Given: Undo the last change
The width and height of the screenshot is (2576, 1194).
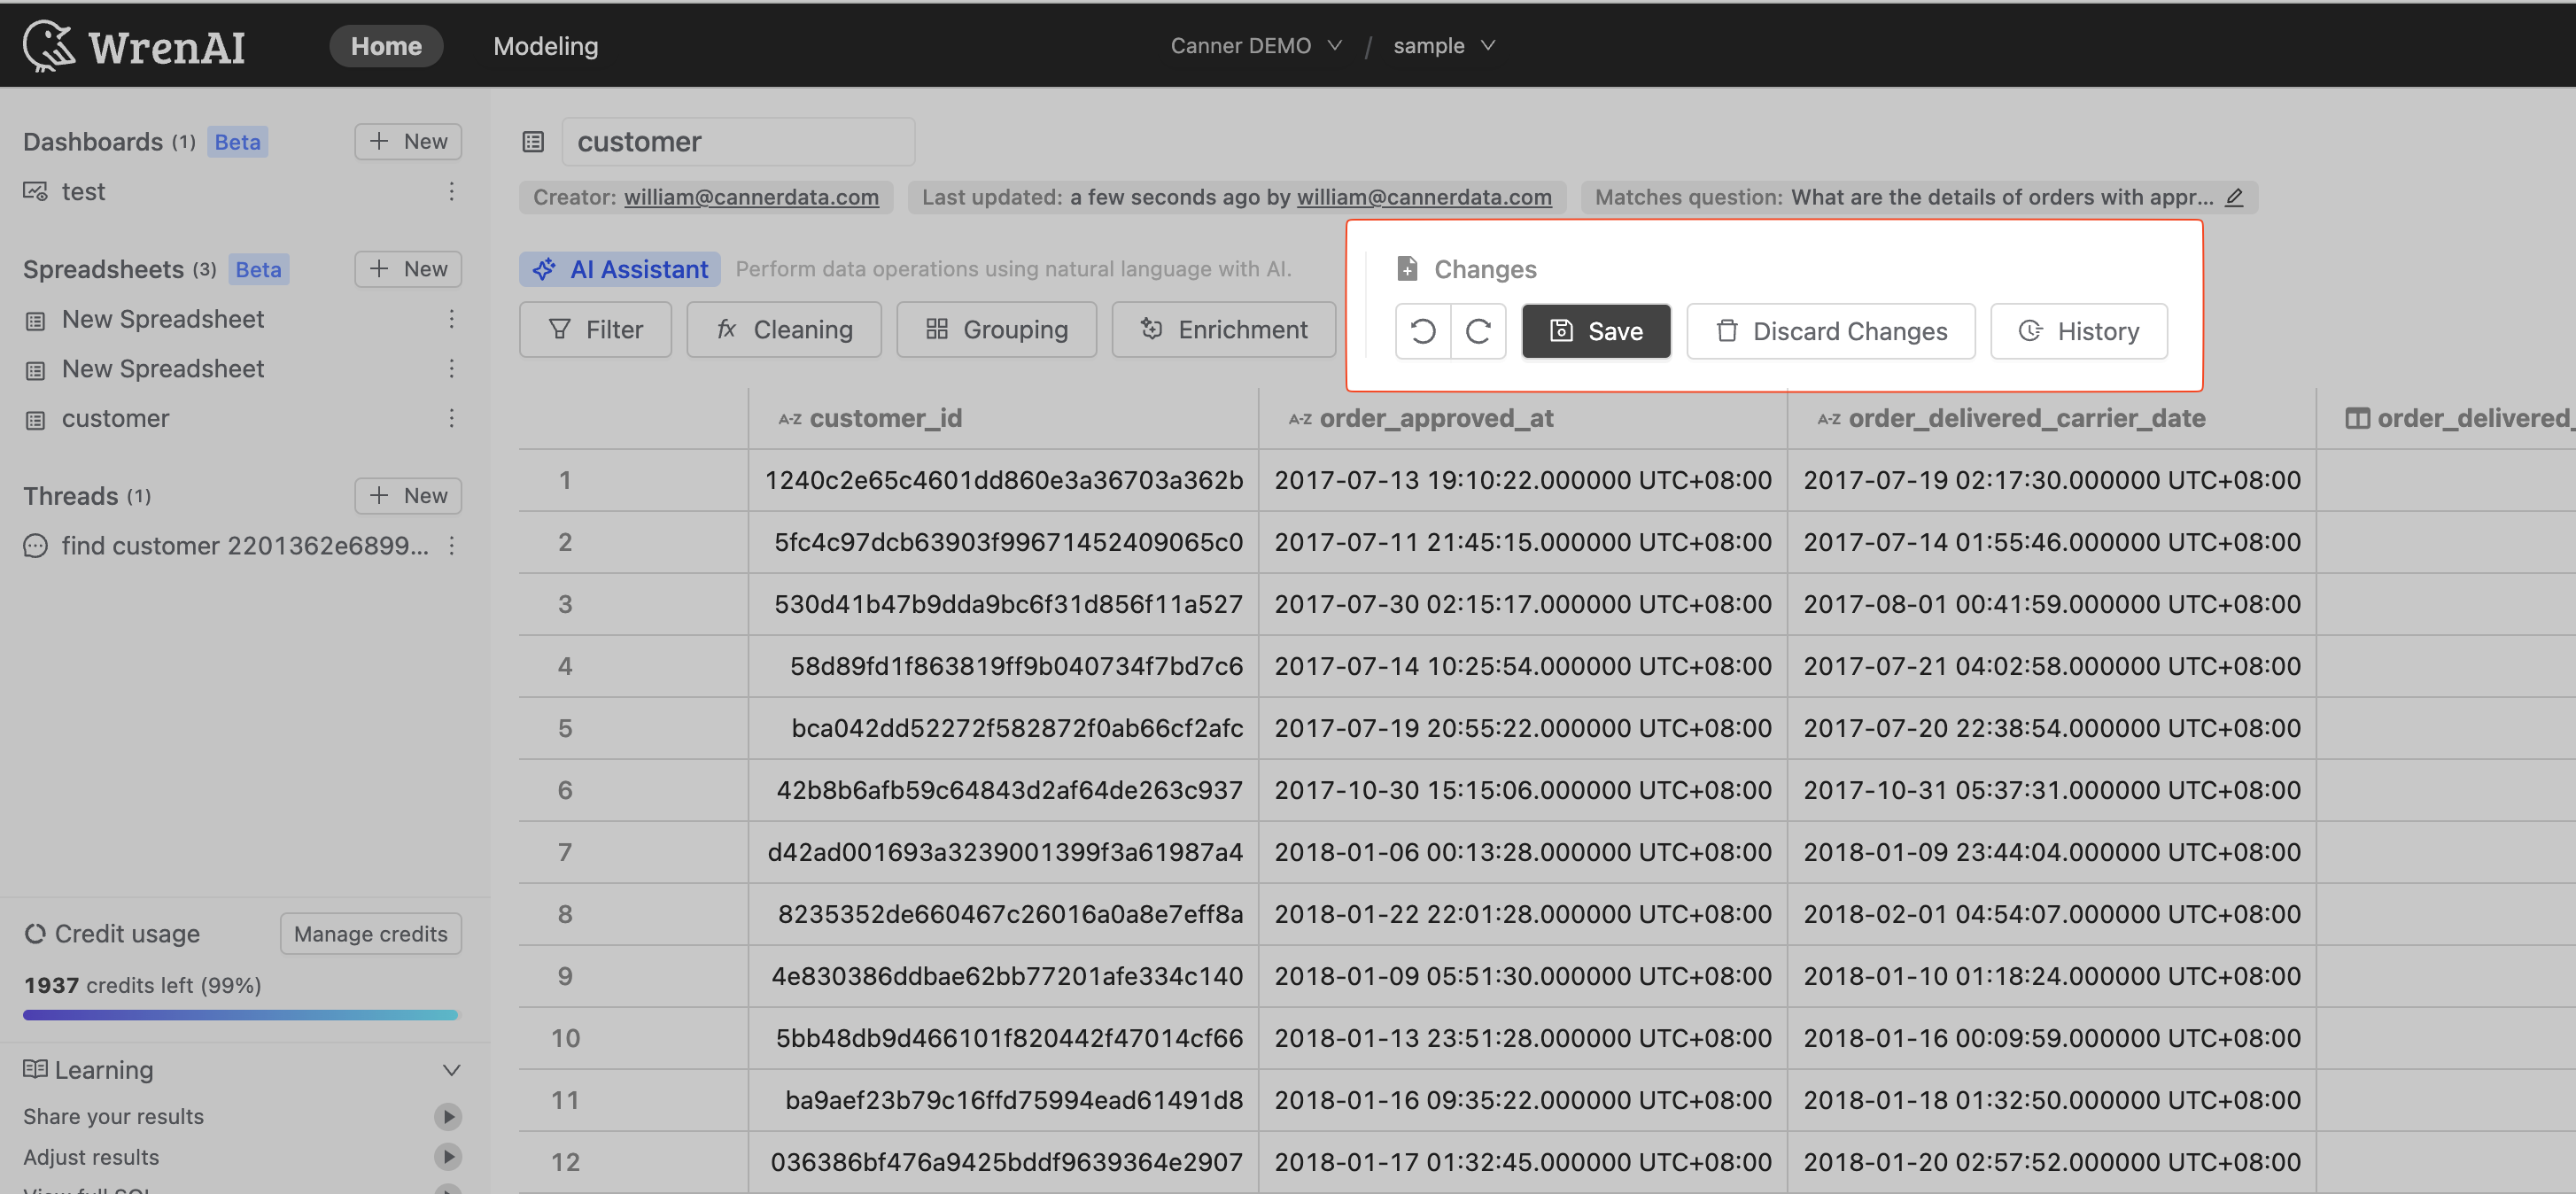Looking at the screenshot, I should coord(1423,331).
